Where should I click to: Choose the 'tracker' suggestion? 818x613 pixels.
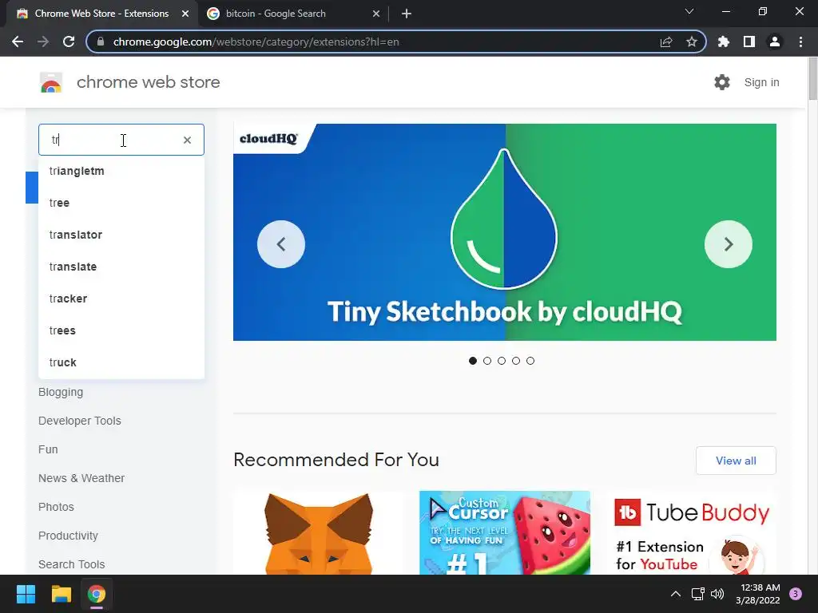[121, 299]
